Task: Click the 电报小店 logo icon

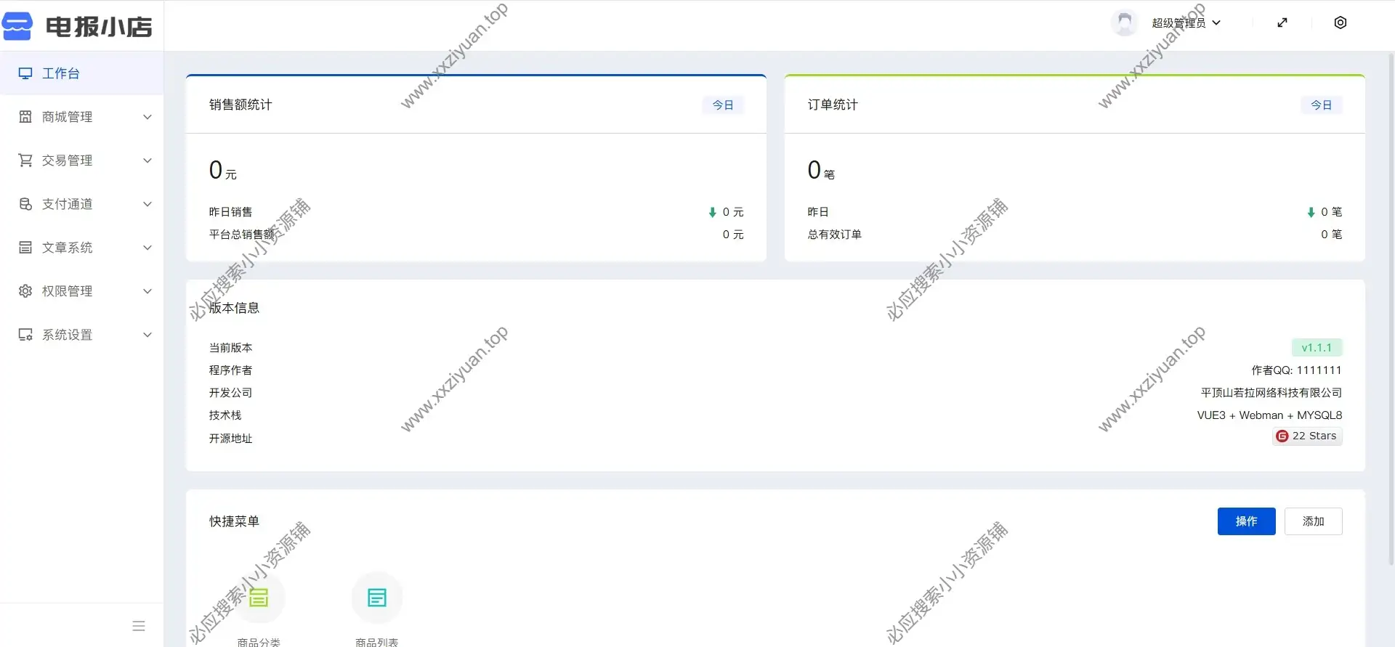Action: point(17,26)
